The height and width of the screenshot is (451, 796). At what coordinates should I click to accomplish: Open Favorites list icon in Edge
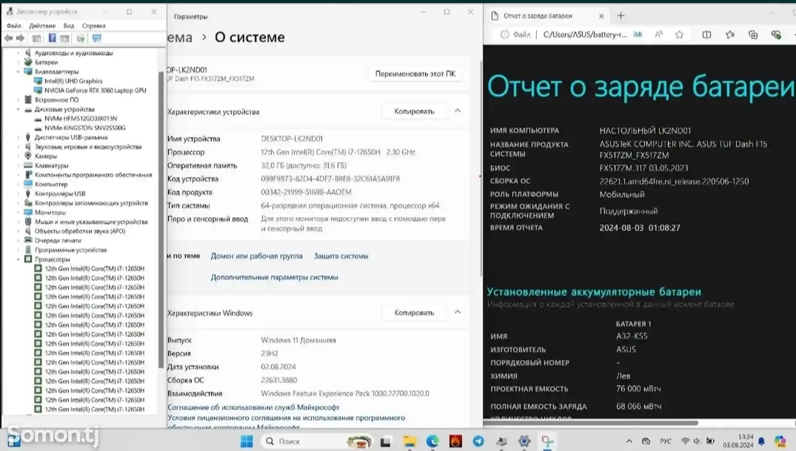(730, 34)
